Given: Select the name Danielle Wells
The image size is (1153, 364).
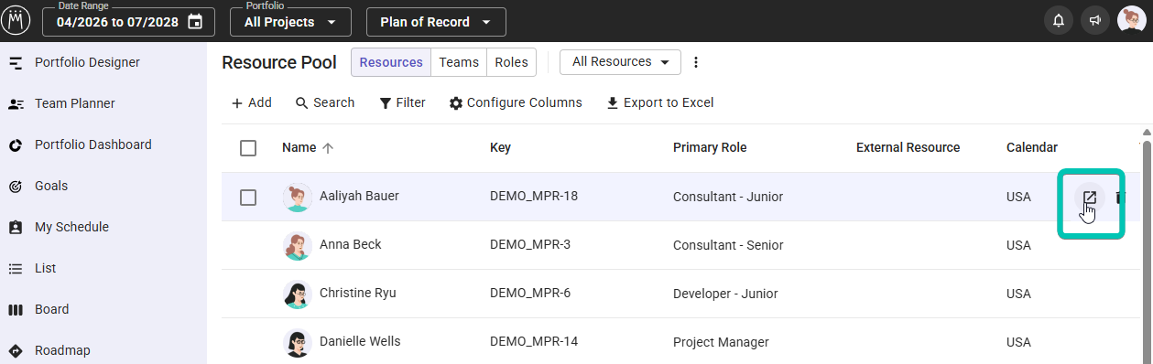Looking at the screenshot, I should pos(360,342).
